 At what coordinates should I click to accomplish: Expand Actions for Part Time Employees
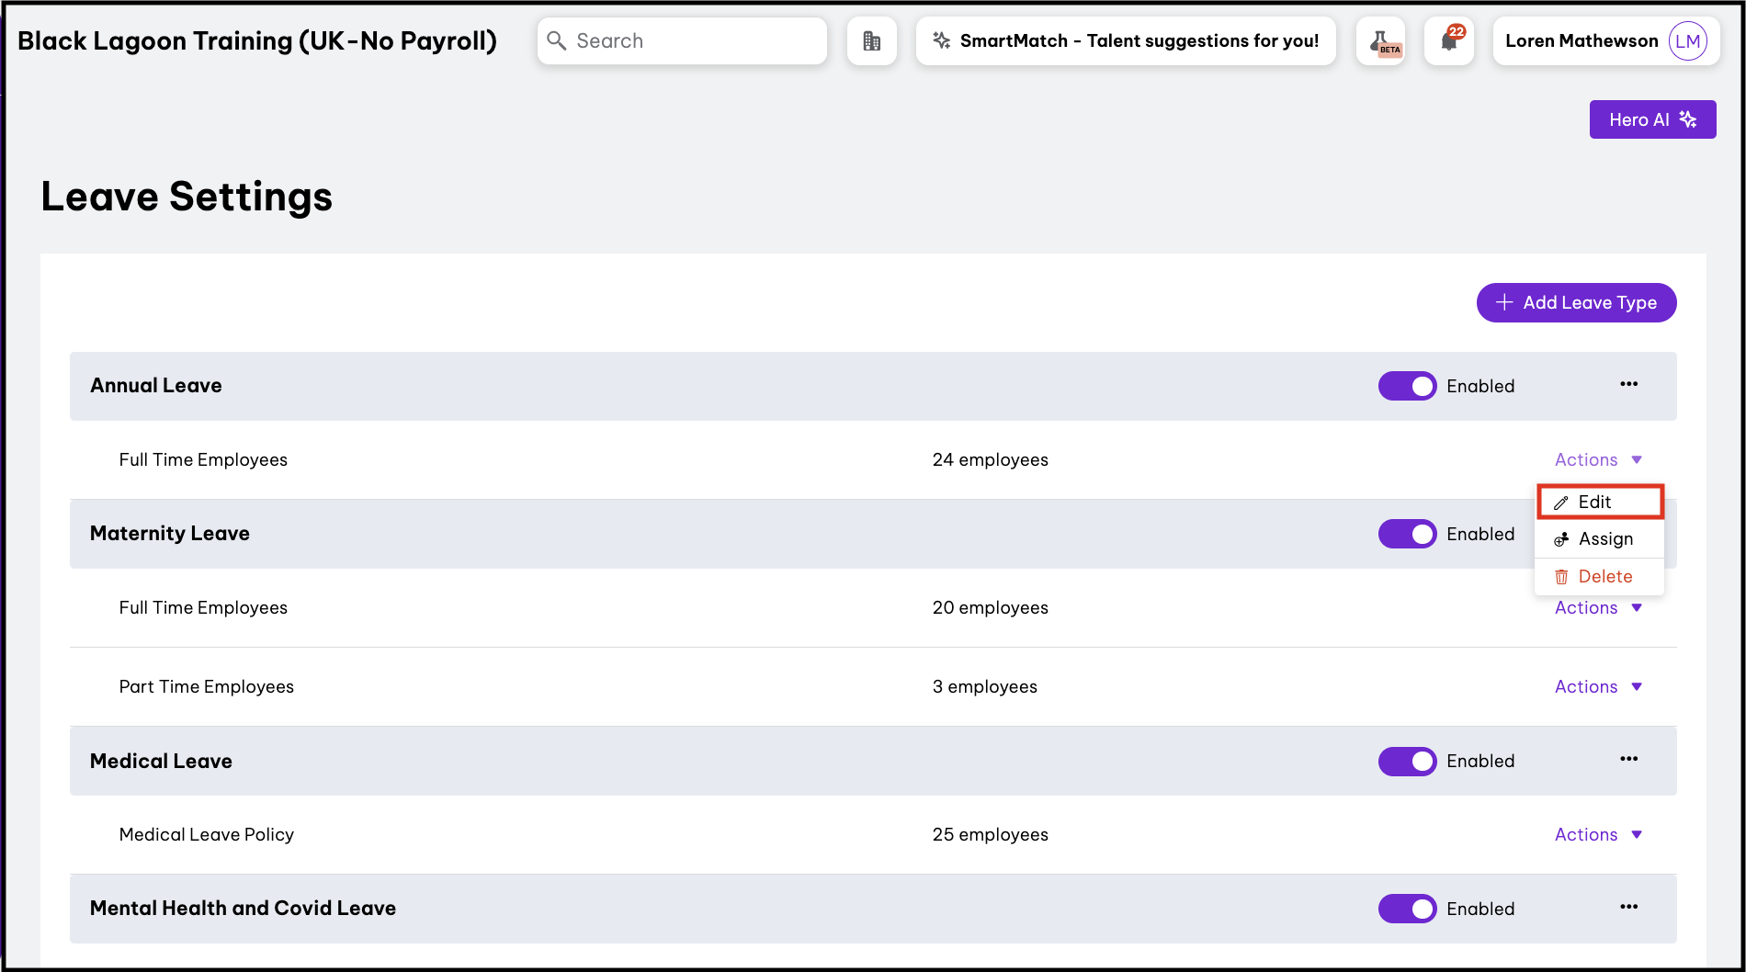point(1597,686)
